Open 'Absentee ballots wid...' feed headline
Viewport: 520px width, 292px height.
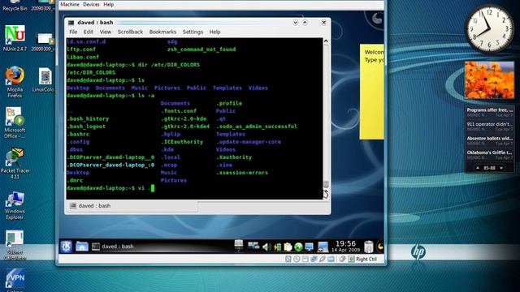pos(489,140)
